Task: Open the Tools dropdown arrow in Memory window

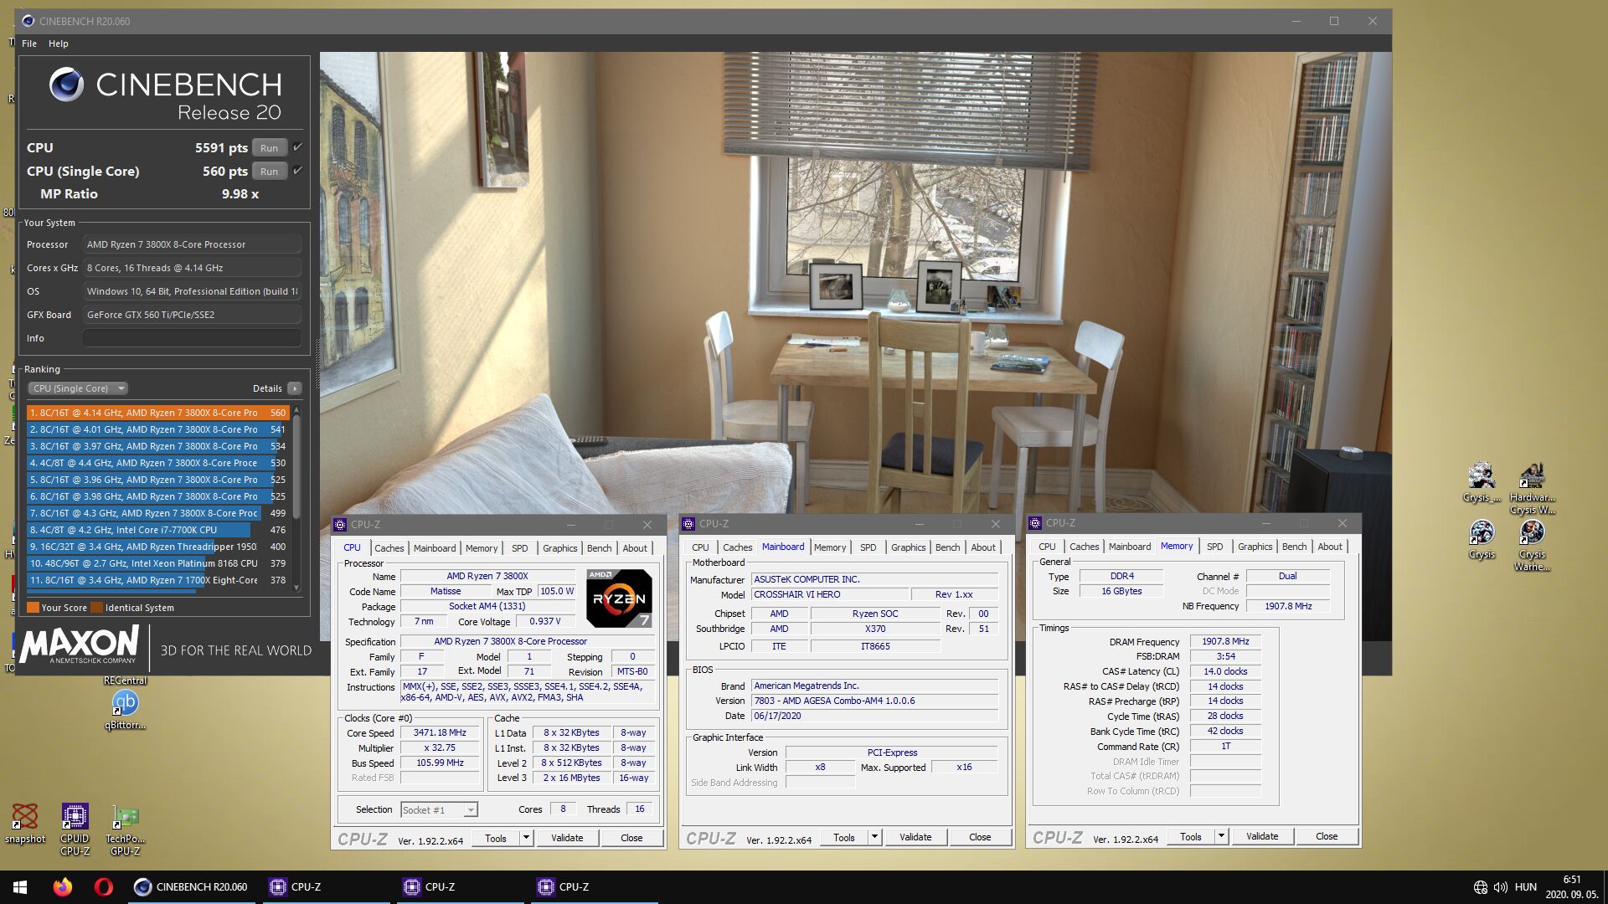Action: tap(1221, 836)
